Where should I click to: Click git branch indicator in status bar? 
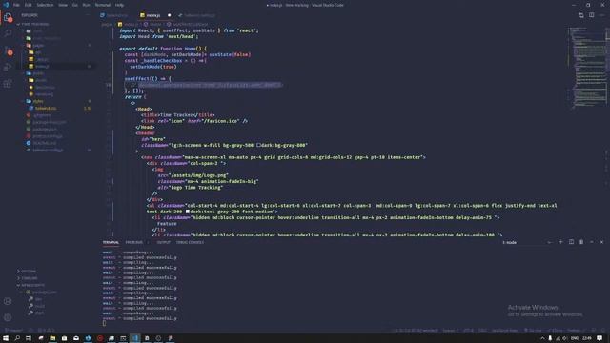[x=13, y=331]
